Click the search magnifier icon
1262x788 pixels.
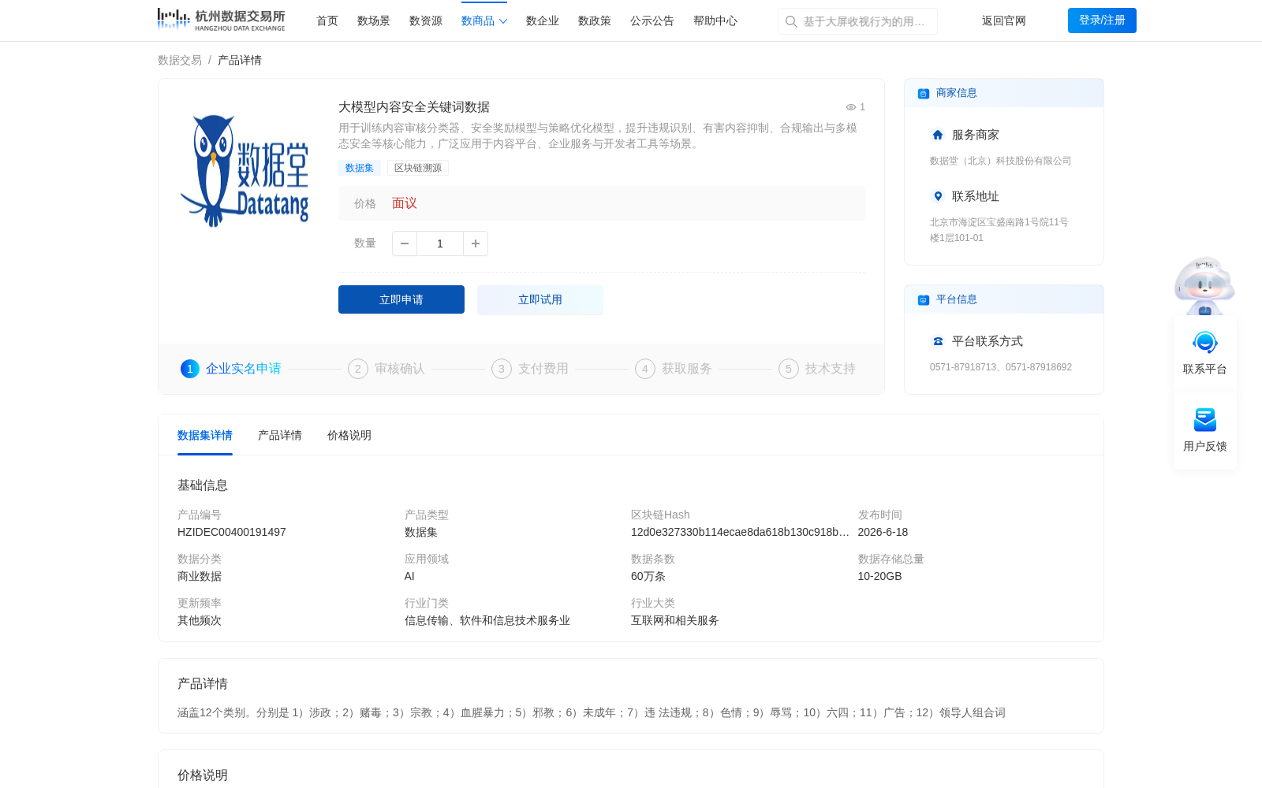coord(791,21)
